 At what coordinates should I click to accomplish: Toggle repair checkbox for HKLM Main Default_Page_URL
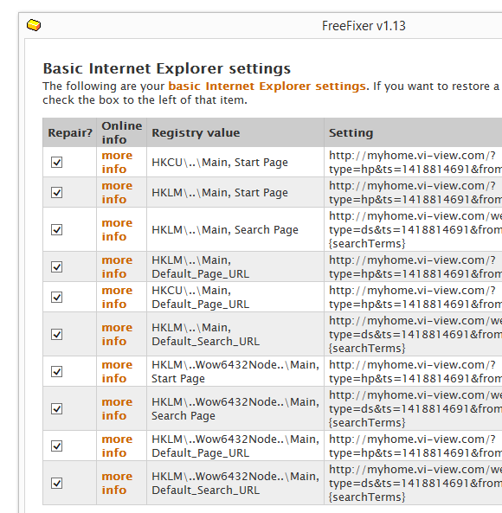pyautogui.click(x=56, y=266)
